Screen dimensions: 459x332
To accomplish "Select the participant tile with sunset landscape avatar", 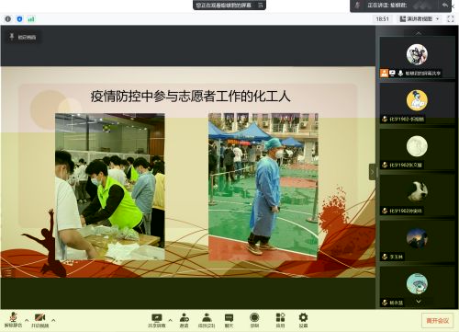I will pyautogui.click(x=417, y=241).
